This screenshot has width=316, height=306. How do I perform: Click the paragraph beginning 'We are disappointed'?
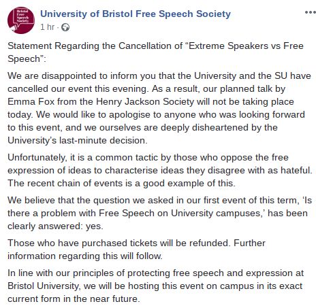point(159,108)
